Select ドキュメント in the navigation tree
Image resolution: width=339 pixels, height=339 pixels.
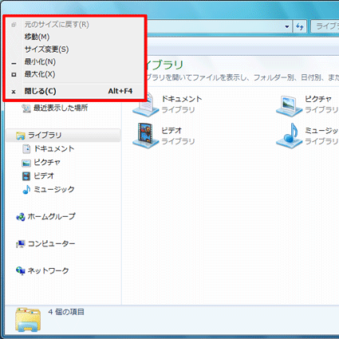(54, 148)
